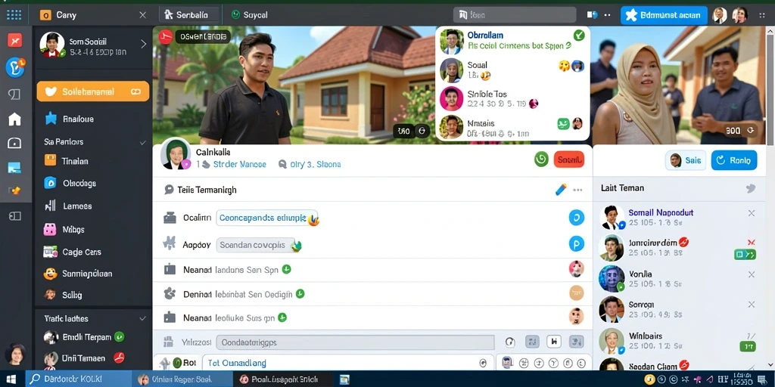Open more options in Teiie Temanirgh header
Viewport: 775px width, 387px height.
coord(577,190)
